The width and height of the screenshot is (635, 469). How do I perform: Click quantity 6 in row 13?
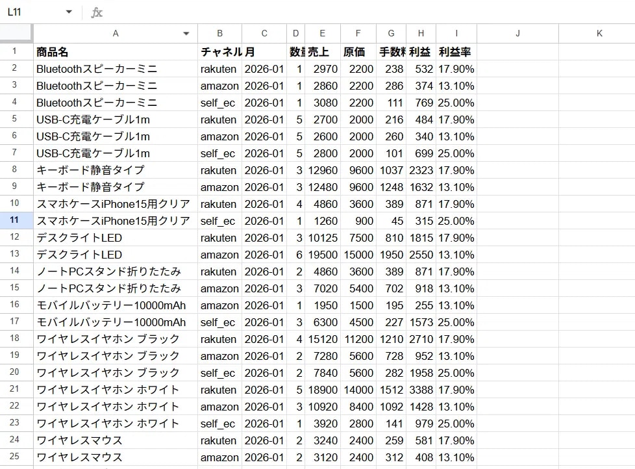295,255
